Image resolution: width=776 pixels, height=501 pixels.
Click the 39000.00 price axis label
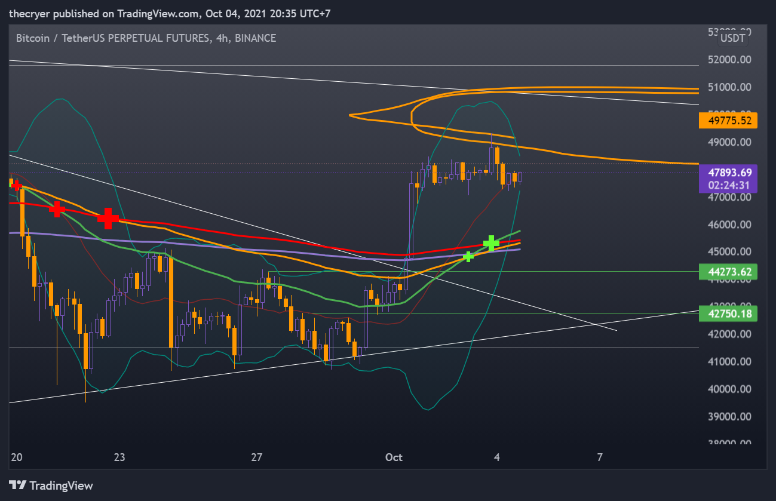729,416
